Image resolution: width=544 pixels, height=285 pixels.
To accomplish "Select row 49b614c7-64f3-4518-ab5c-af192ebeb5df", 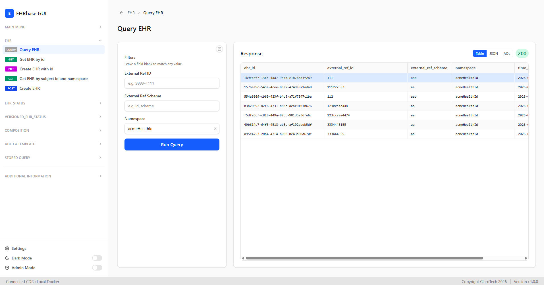I will [385, 125].
